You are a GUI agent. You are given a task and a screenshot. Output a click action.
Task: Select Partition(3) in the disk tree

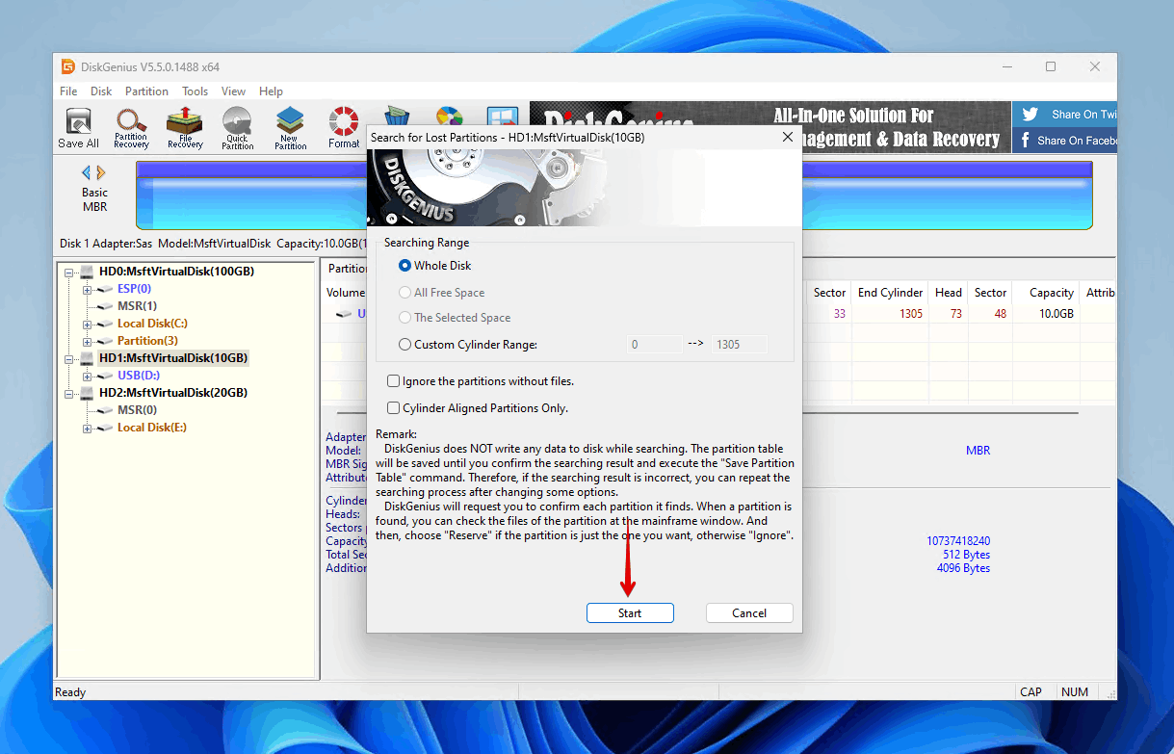pyautogui.click(x=147, y=341)
